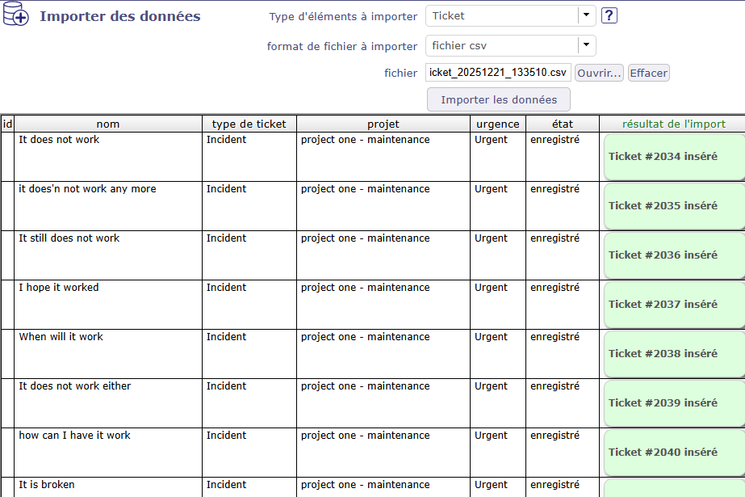Click the 'Ticket #2037 inséré' result box

pos(673,305)
